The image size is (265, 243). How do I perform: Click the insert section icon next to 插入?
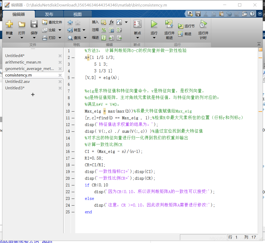(104, 22)
